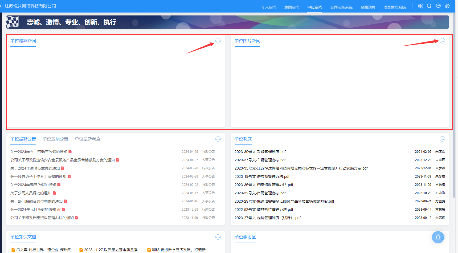Viewport: 458px width, 253px height.
Task: Click the search magnifier icon
Action: 429,6
